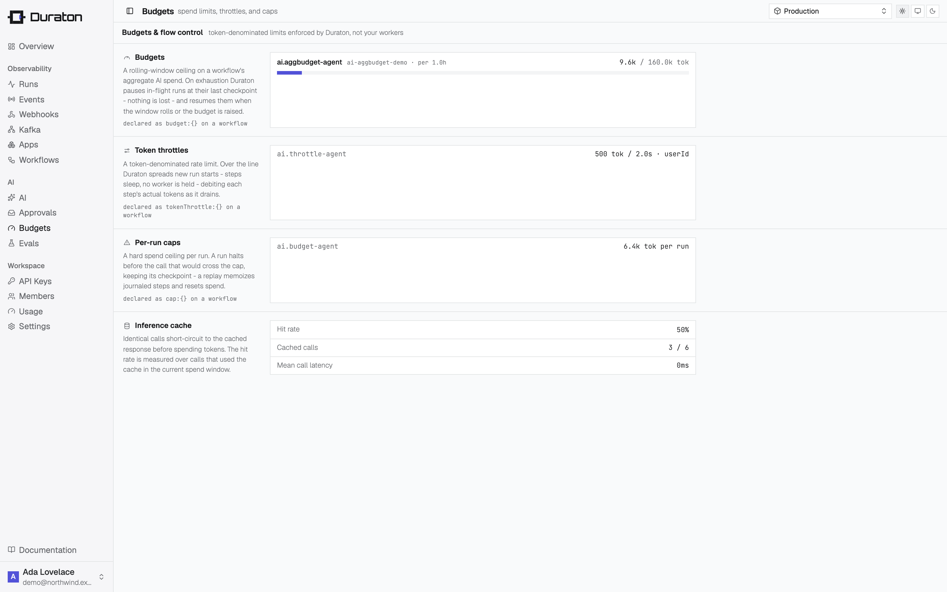
Task: Click the Cached calls row
Action: click(x=482, y=348)
